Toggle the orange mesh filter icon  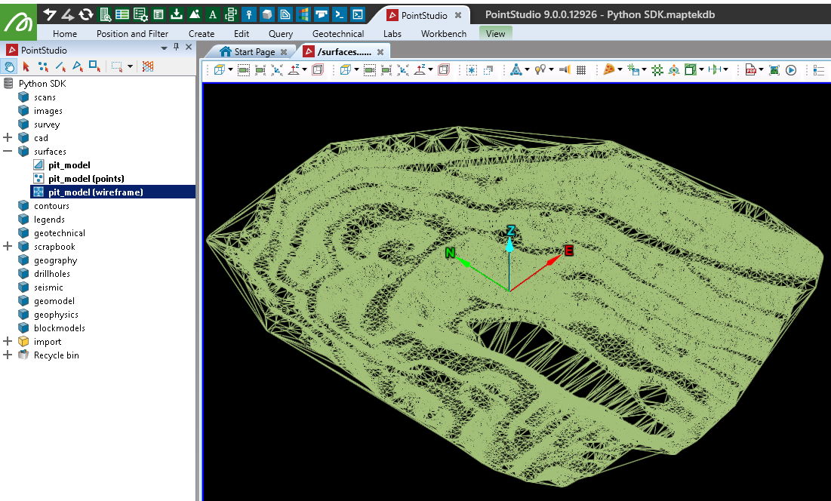[148, 66]
